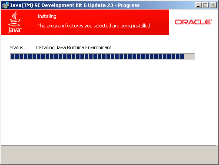
Task: Click the 'Installing Java Runtime Environment' status text
Action: tap(73, 47)
